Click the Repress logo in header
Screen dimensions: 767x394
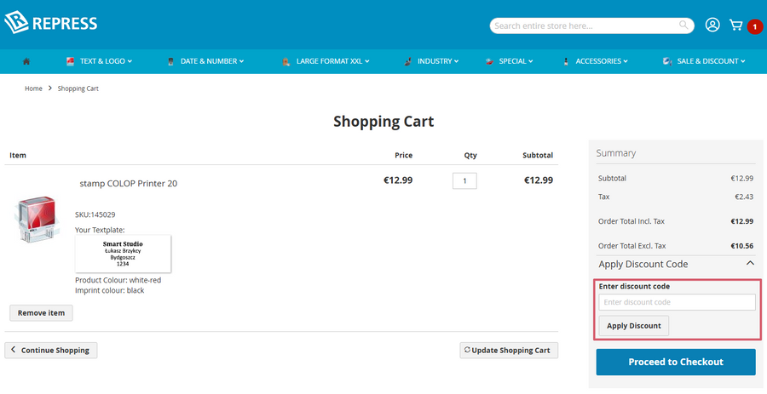(x=51, y=23)
